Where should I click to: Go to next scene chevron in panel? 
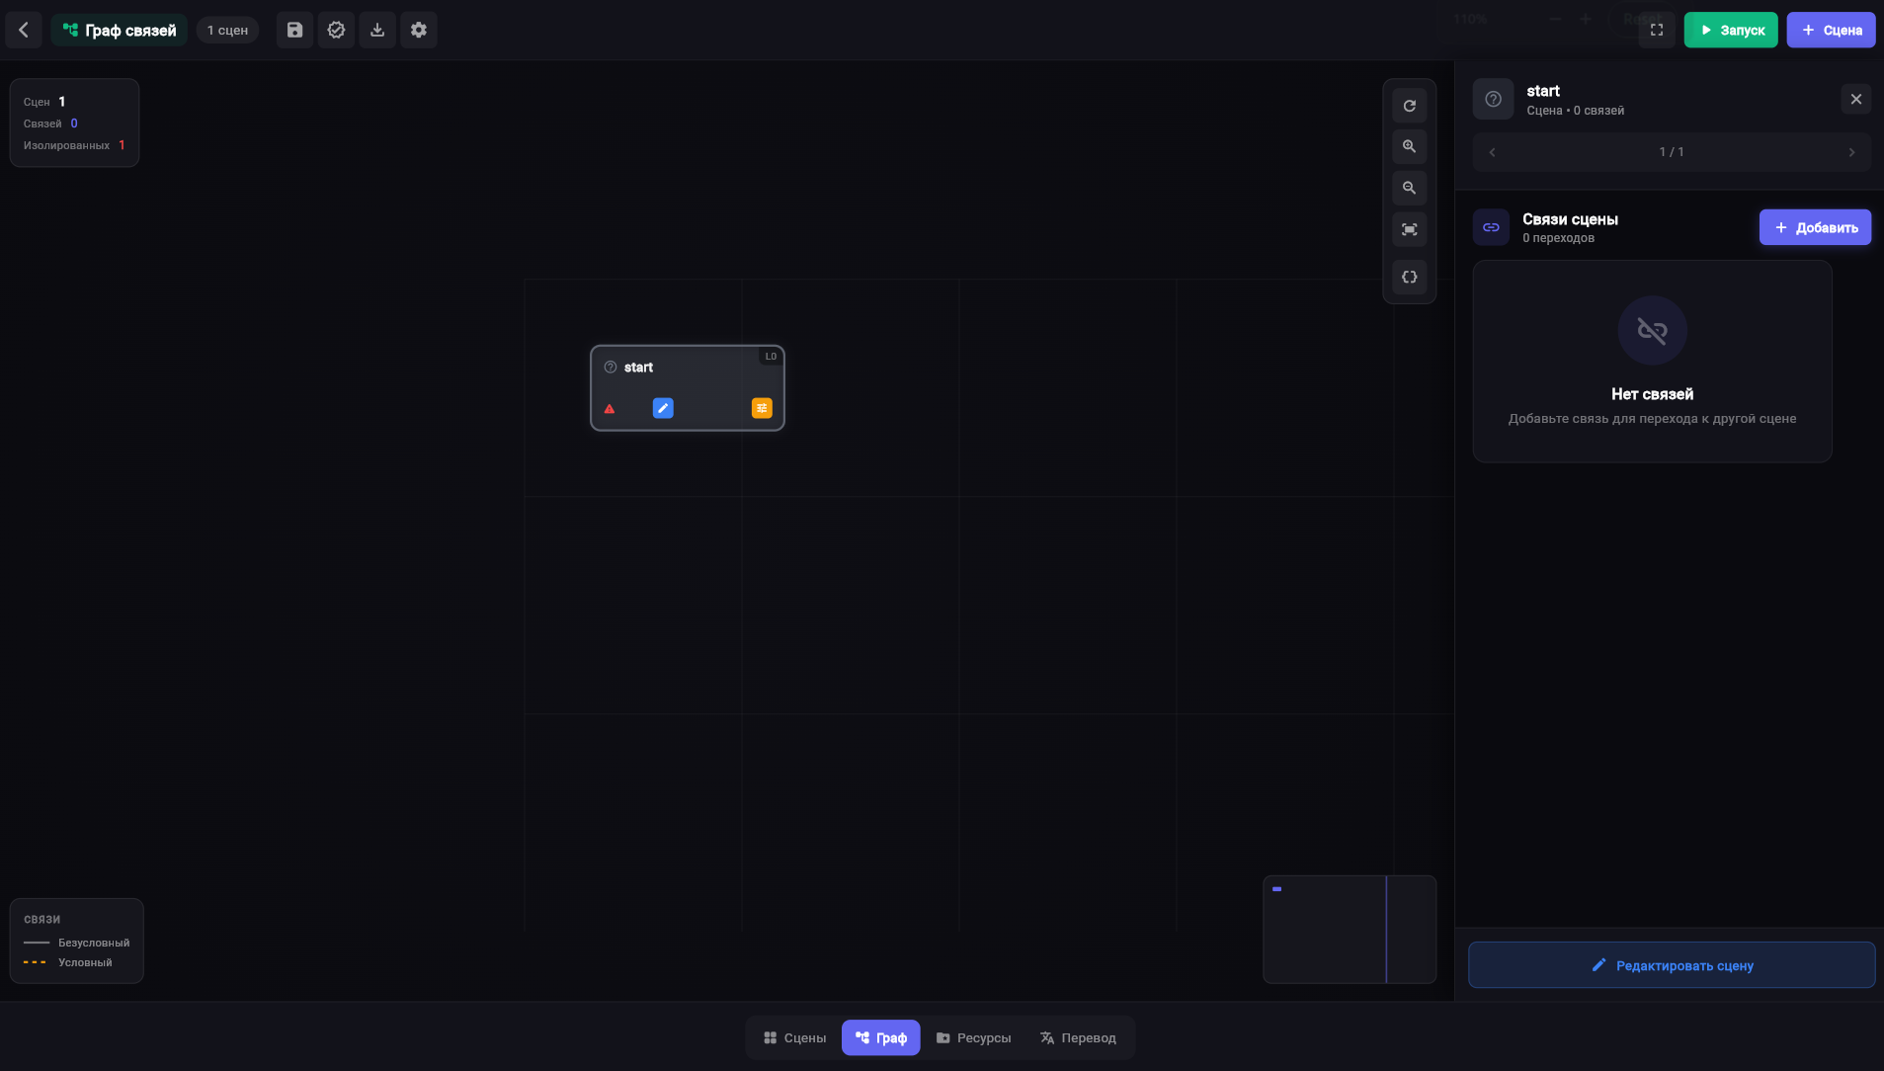(1852, 152)
